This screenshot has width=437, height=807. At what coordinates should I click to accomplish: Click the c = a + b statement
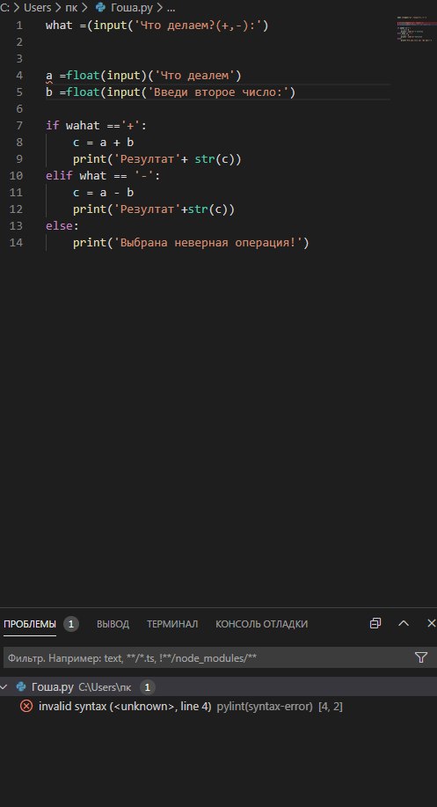click(104, 142)
